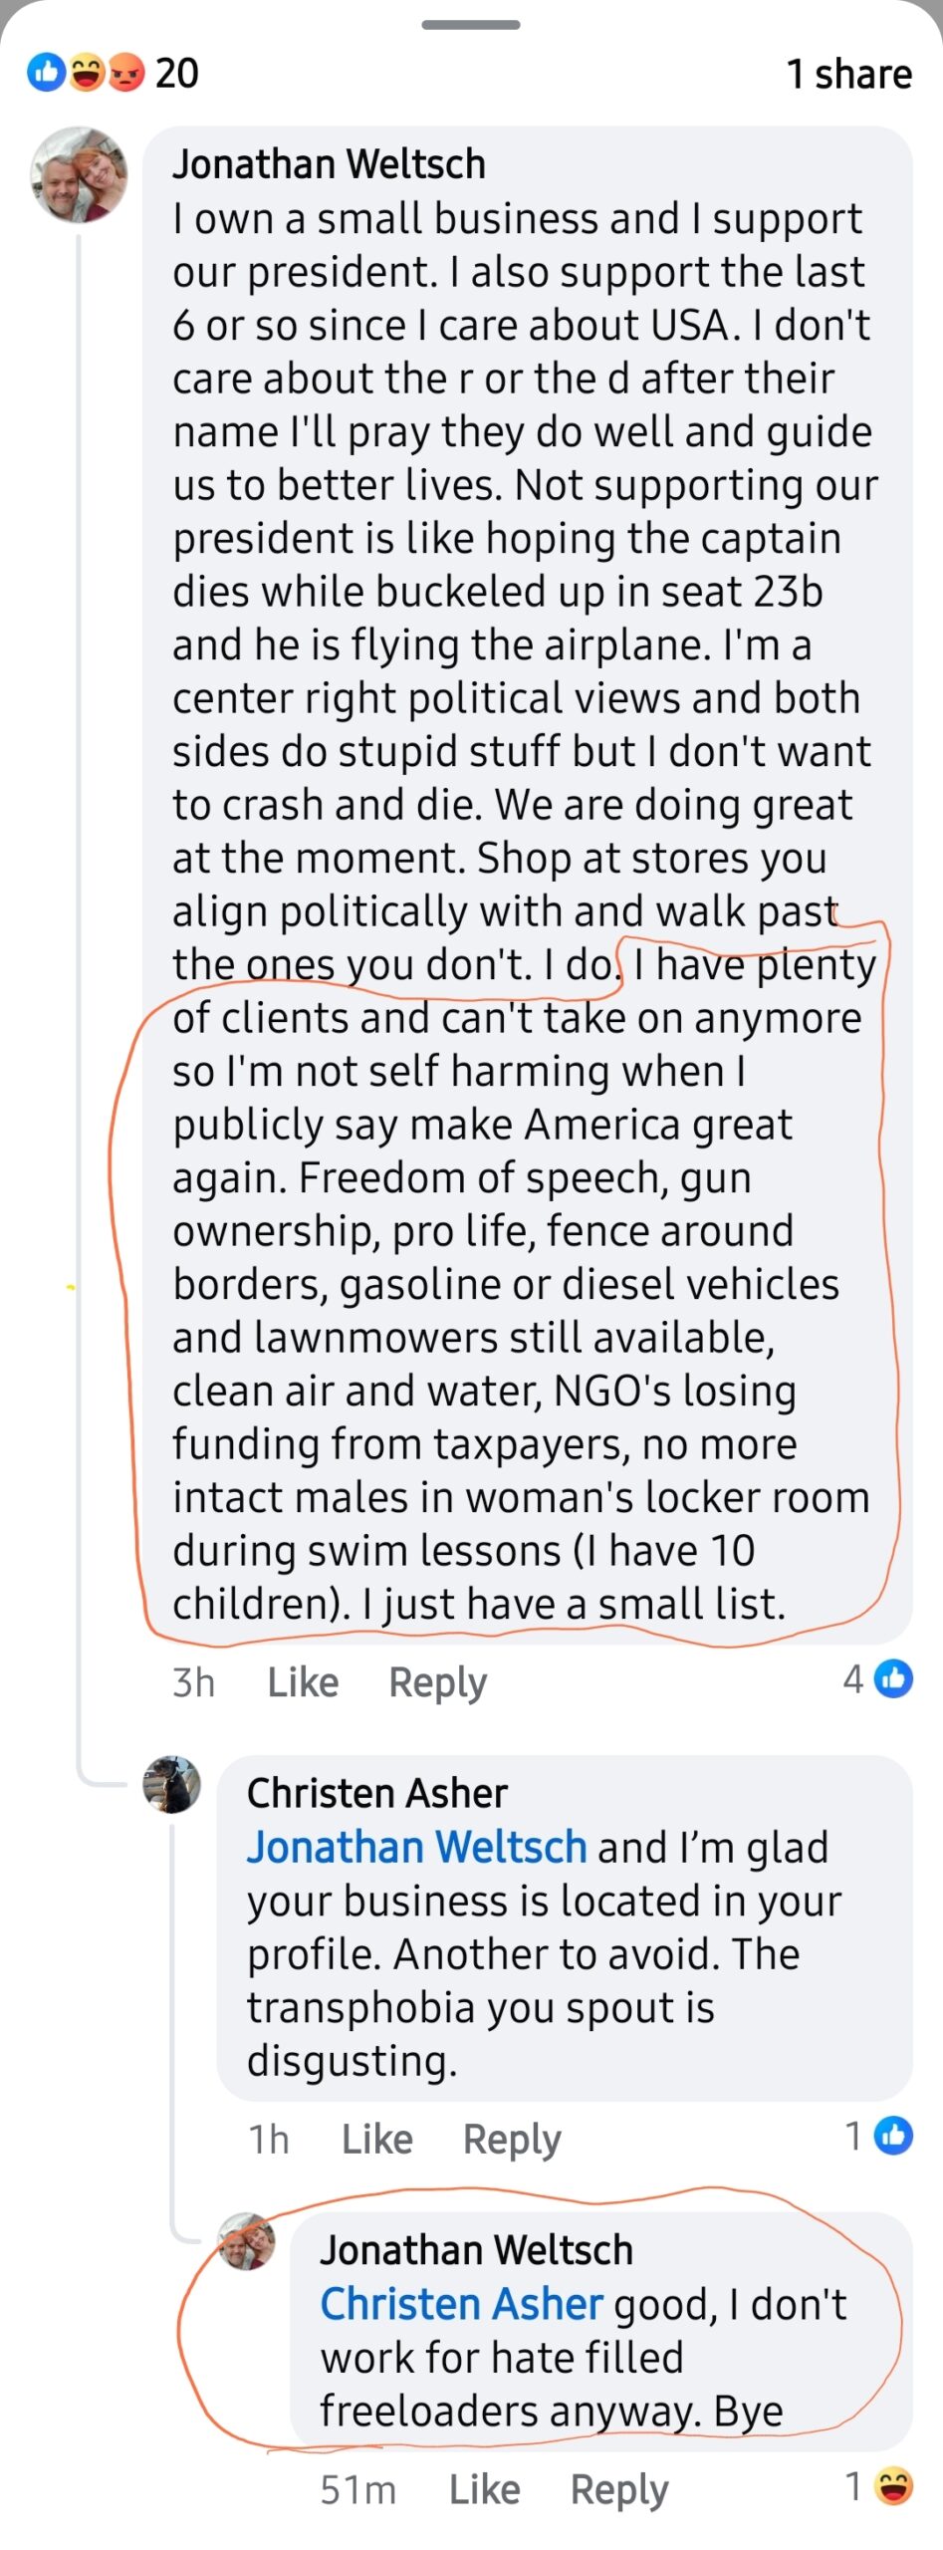This screenshot has width=943, height=2550.
Task: Tap the Christen Asher author name
Action: [376, 1793]
